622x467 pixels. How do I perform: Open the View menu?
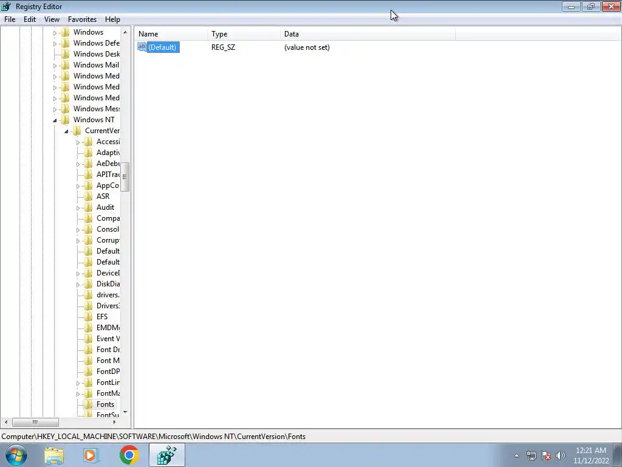tap(52, 19)
